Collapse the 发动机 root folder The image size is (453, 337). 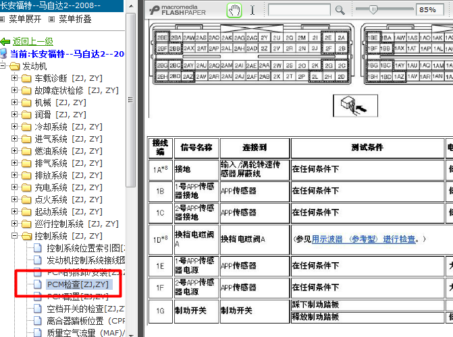(x=3, y=66)
